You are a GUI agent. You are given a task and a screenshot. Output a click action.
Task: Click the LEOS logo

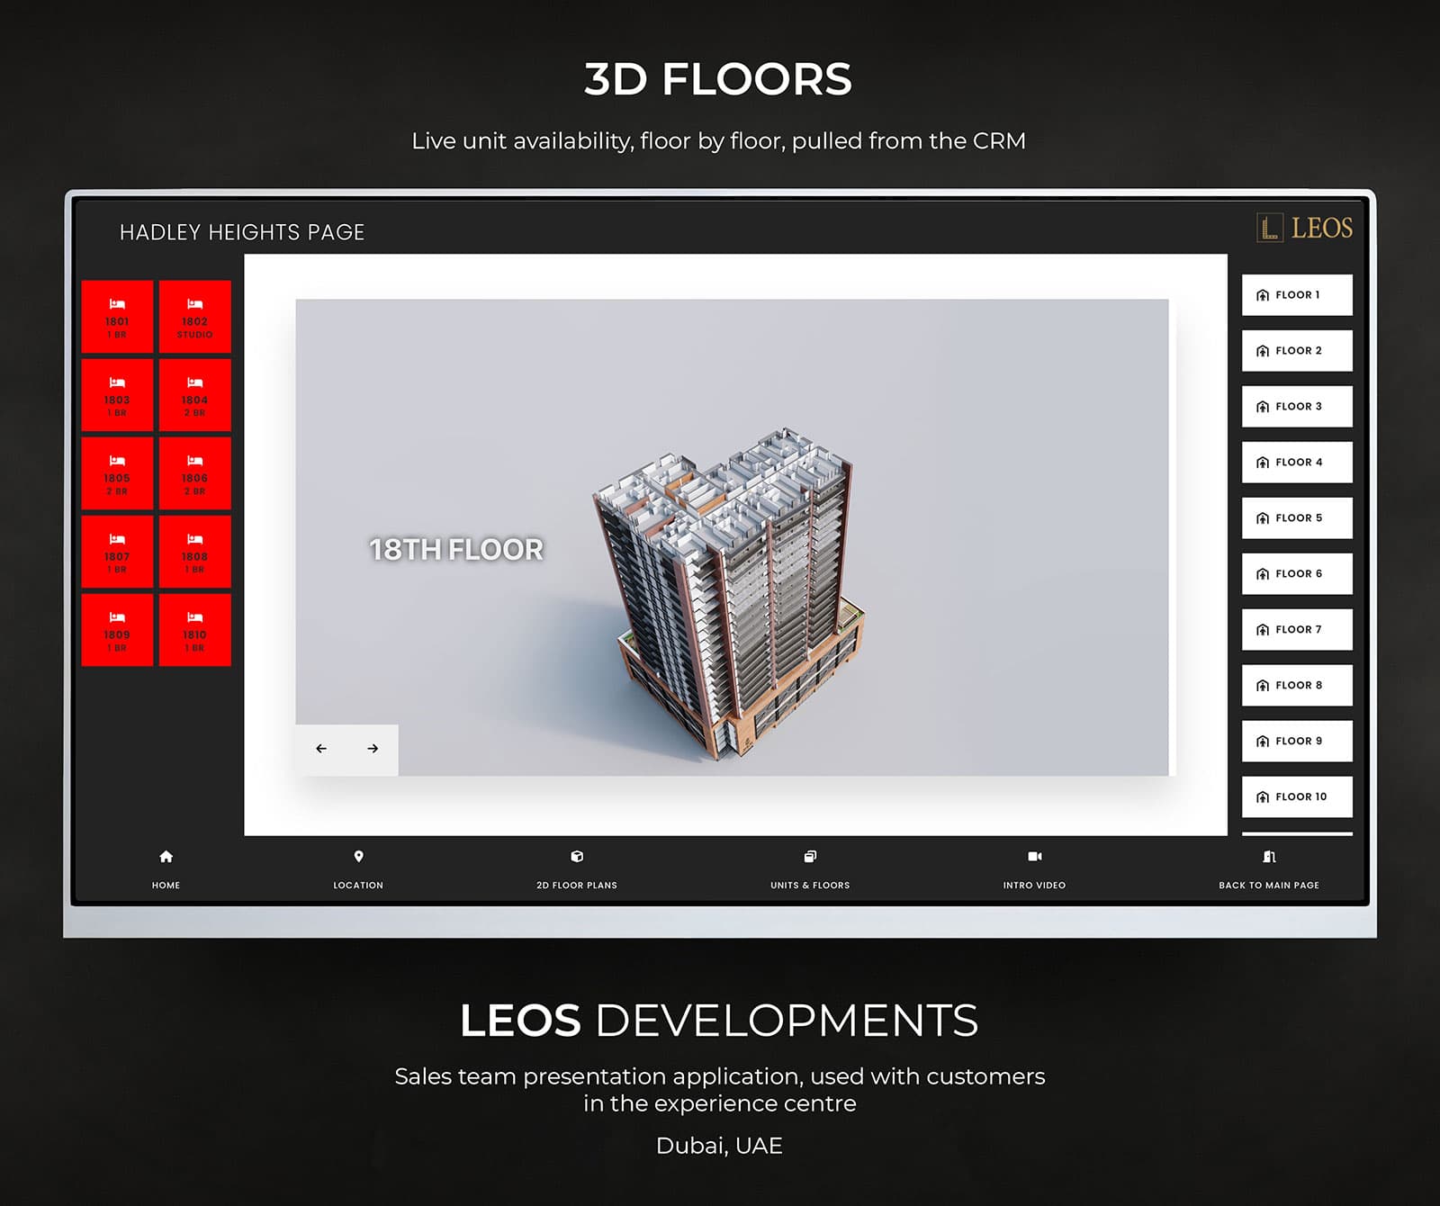point(1304,228)
